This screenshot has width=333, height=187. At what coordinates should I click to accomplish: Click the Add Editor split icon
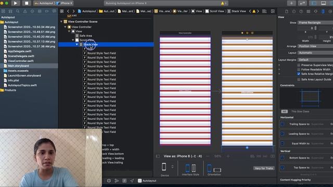(x=273, y=11)
